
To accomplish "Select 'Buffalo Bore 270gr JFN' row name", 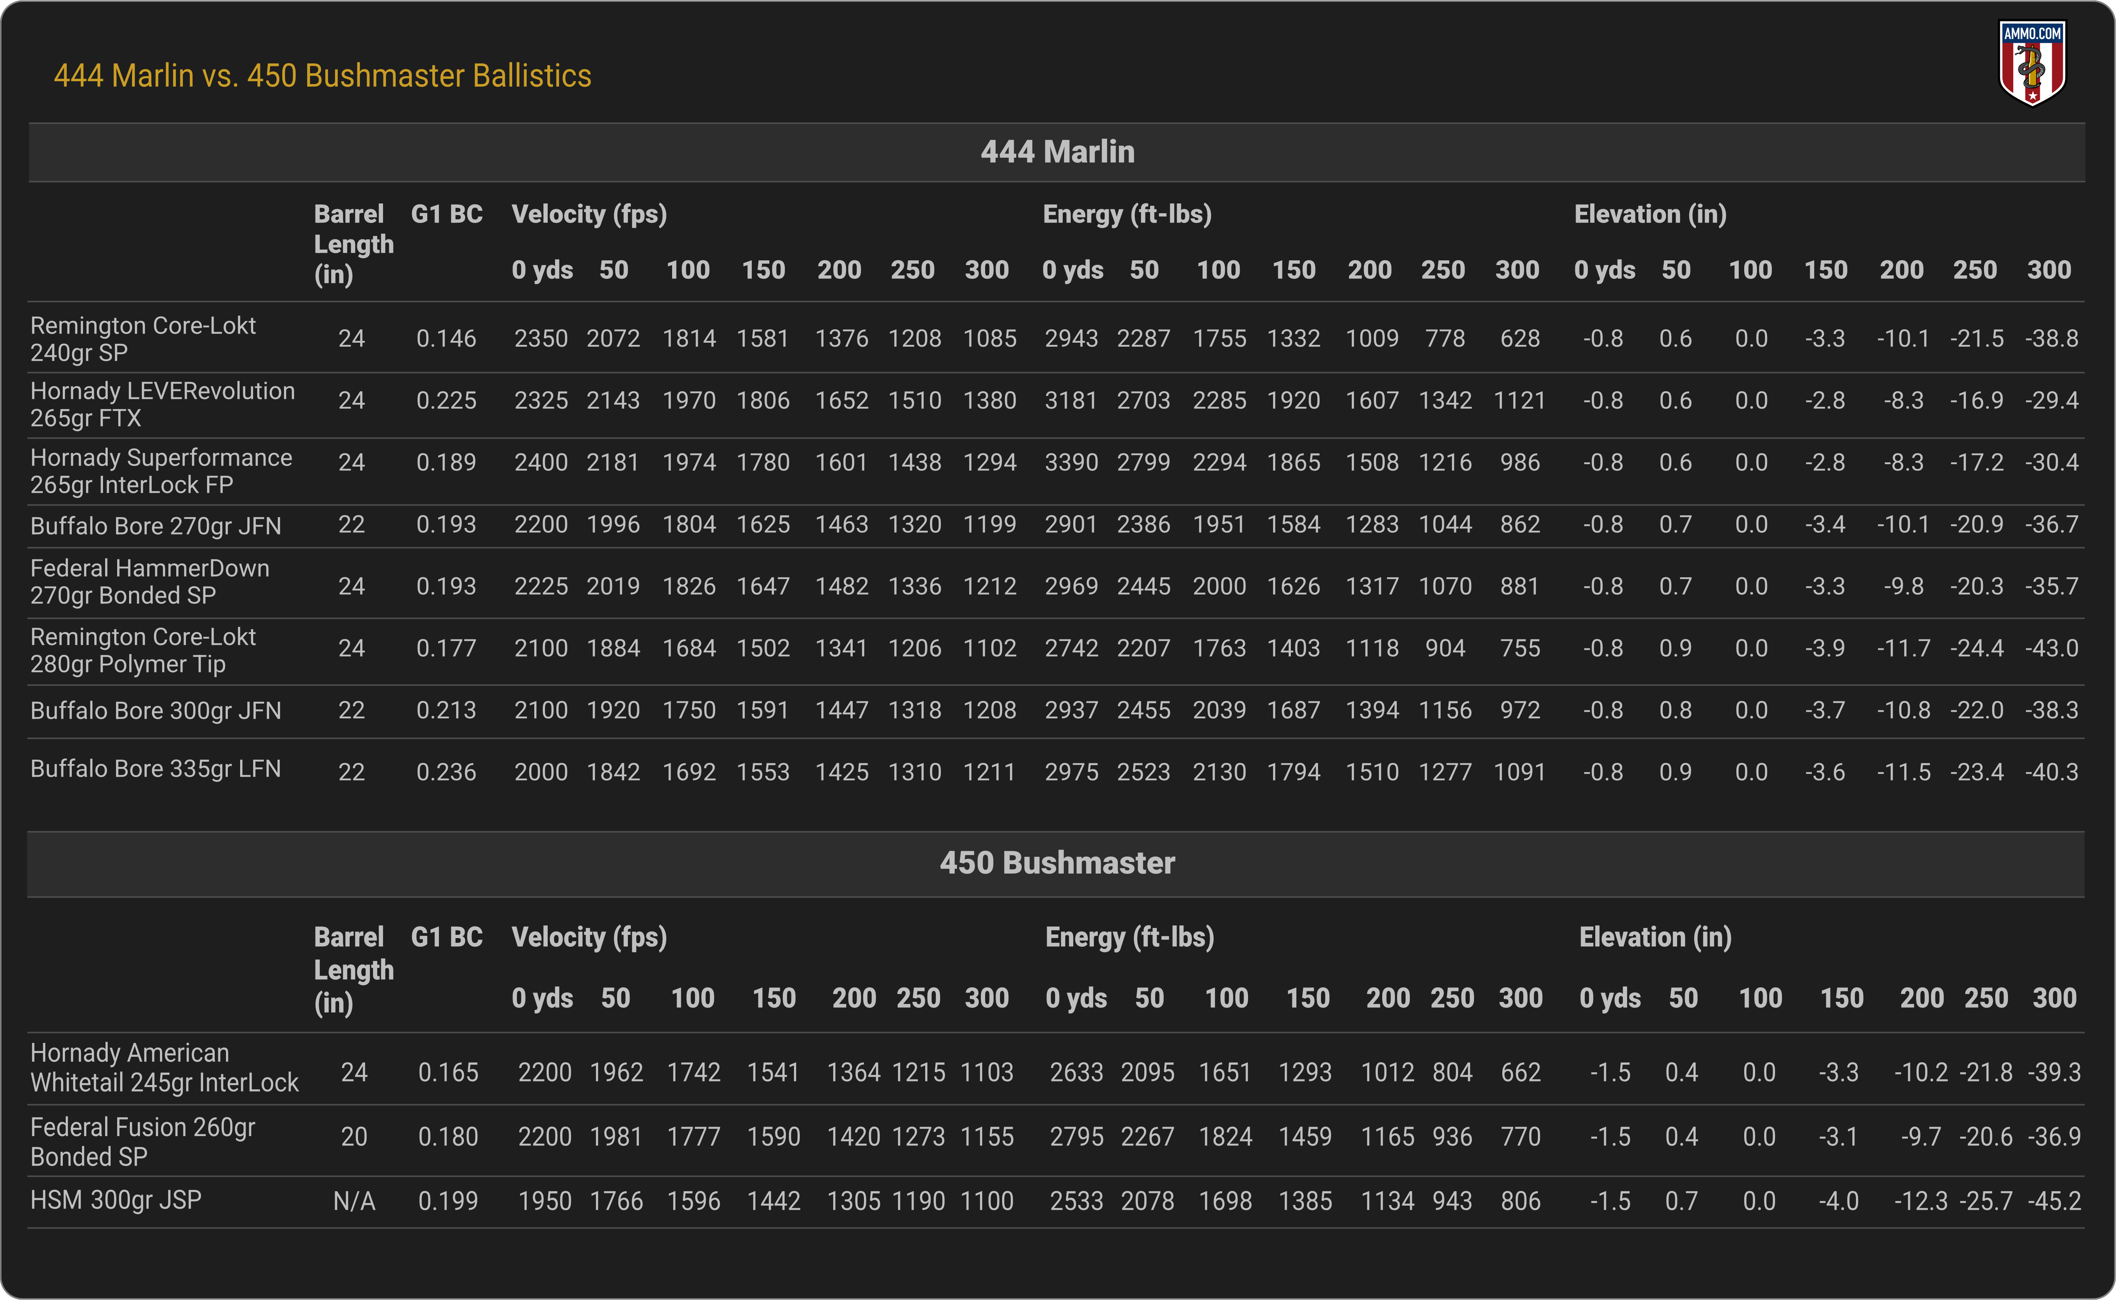I will (x=156, y=525).
